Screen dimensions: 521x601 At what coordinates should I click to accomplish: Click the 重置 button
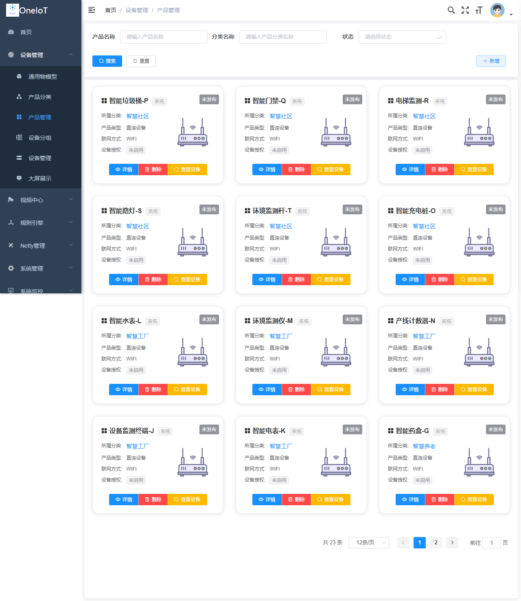(141, 61)
